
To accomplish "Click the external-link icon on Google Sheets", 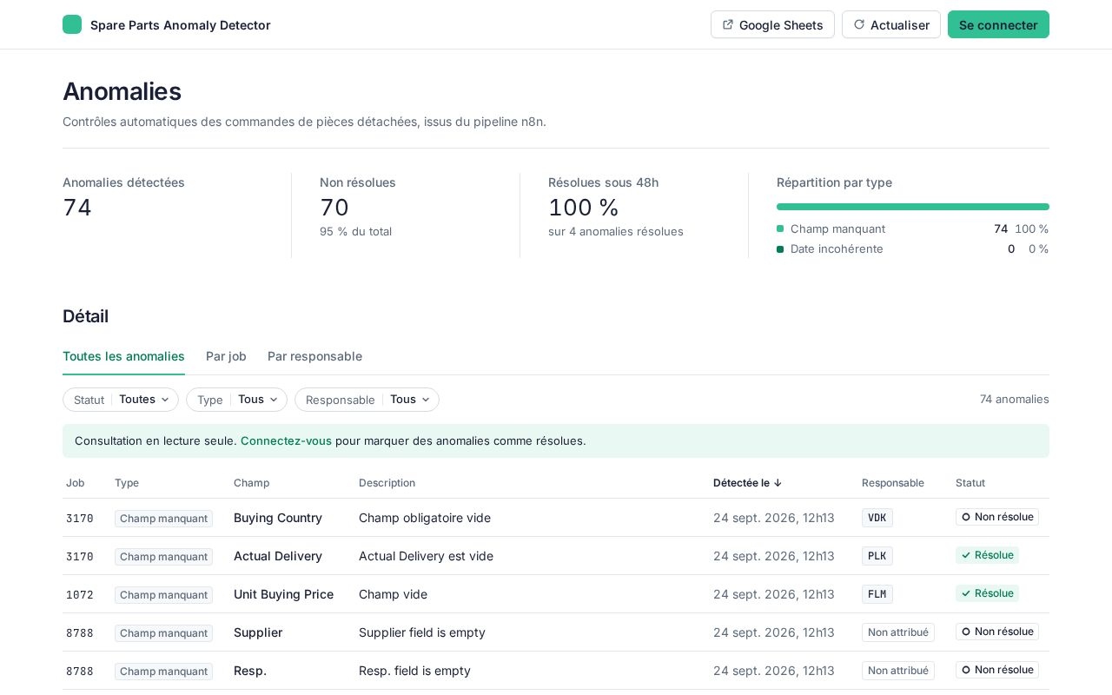I will coord(727,24).
